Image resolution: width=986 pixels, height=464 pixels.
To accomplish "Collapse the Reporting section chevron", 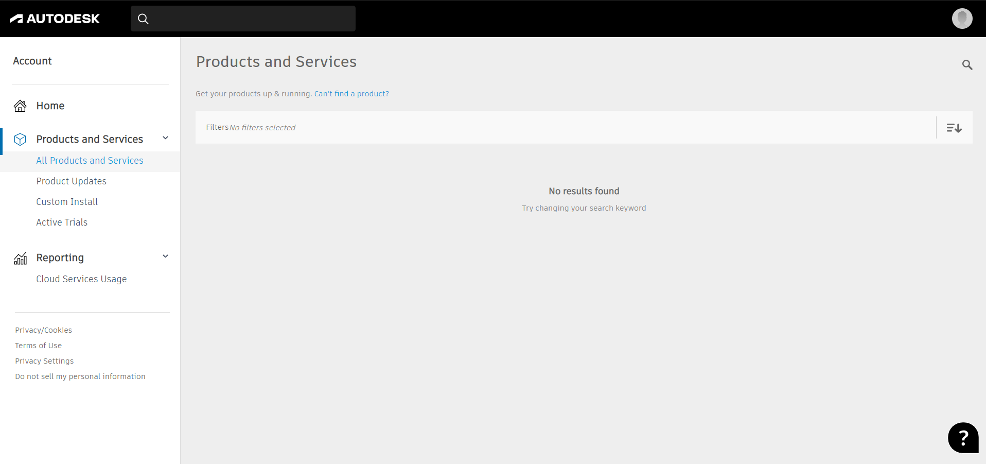I will tap(165, 256).
